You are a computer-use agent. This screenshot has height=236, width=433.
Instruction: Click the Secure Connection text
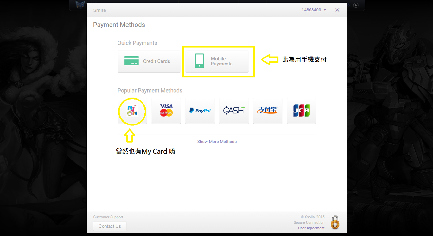[x=309, y=222]
